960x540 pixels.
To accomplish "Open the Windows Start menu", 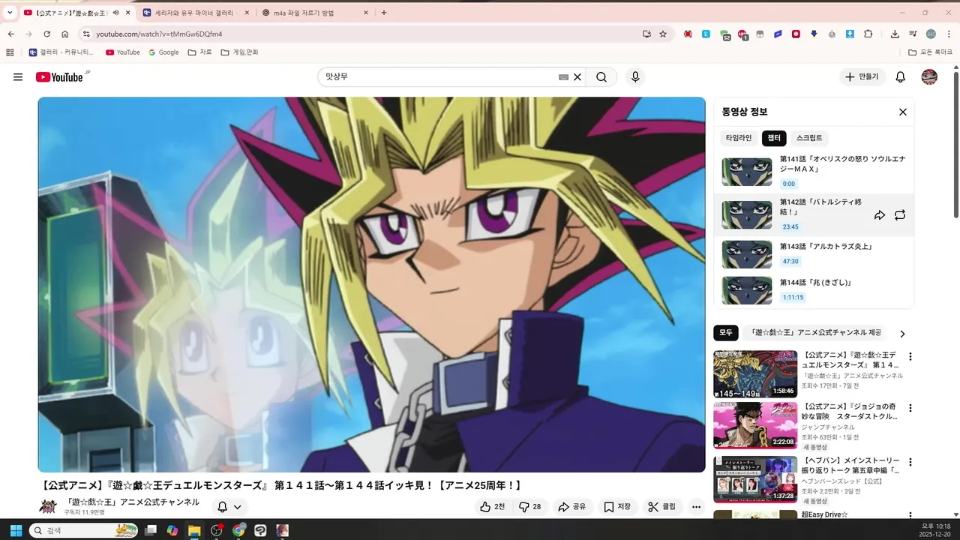I will [x=16, y=530].
